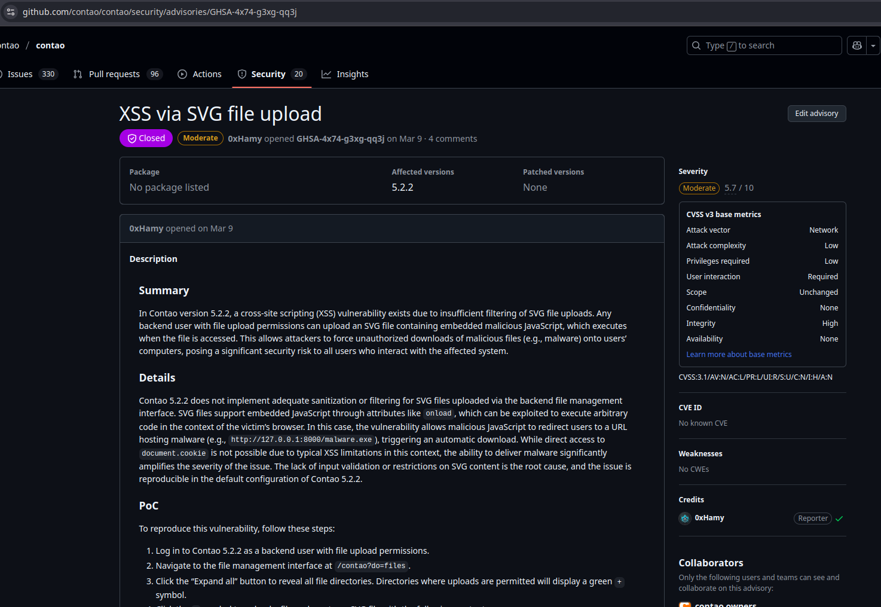
Task: Click the Moderate label next to Closed
Action: coord(200,138)
